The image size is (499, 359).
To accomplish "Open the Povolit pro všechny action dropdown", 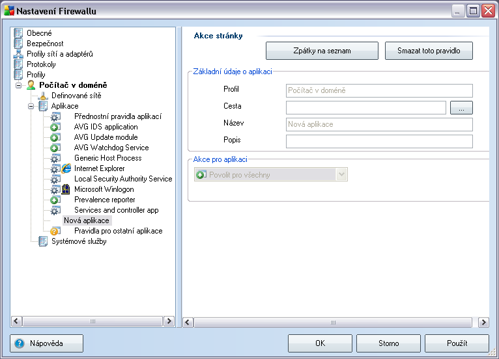I will pyautogui.click(x=341, y=174).
